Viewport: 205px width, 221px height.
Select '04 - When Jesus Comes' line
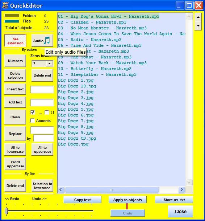pyautogui.click(x=122, y=34)
